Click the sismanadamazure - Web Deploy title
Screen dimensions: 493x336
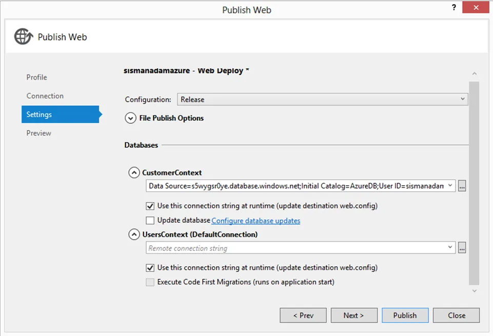186,71
